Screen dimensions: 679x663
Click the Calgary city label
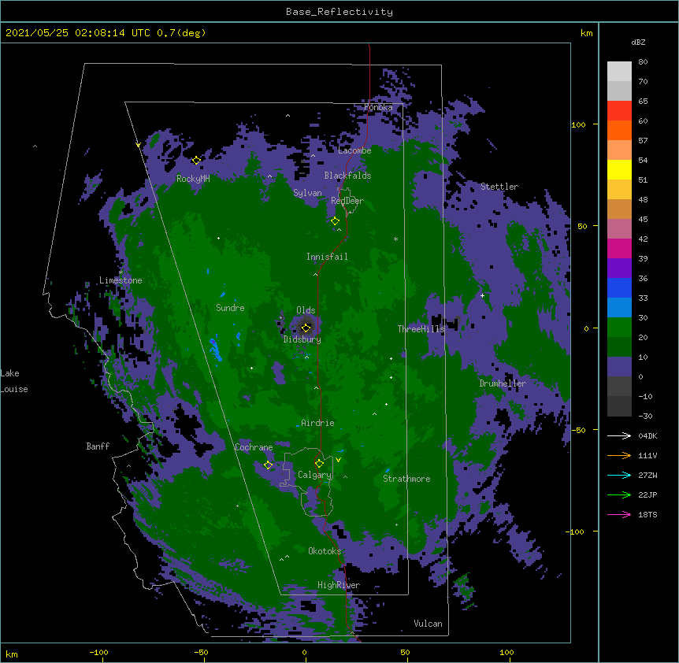click(x=314, y=475)
